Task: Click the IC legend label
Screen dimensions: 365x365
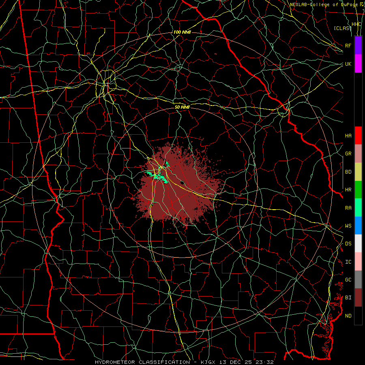Action: click(x=348, y=262)
